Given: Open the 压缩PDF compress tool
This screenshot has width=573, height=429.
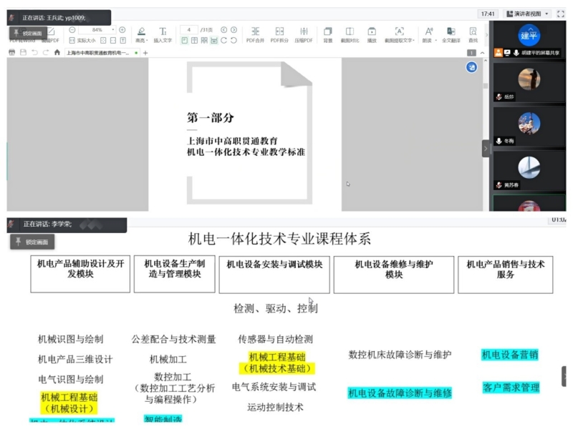Looking at the screenshot, I should coord(304,34).
